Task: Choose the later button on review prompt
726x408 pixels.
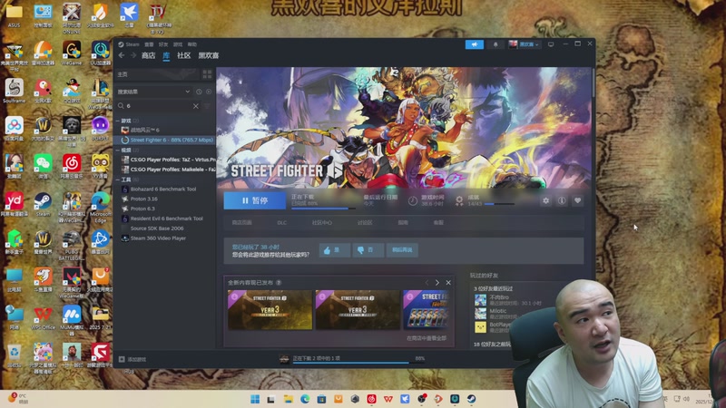Action: 402,250
